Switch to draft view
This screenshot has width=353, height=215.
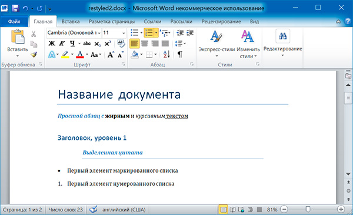coord(259,210)
